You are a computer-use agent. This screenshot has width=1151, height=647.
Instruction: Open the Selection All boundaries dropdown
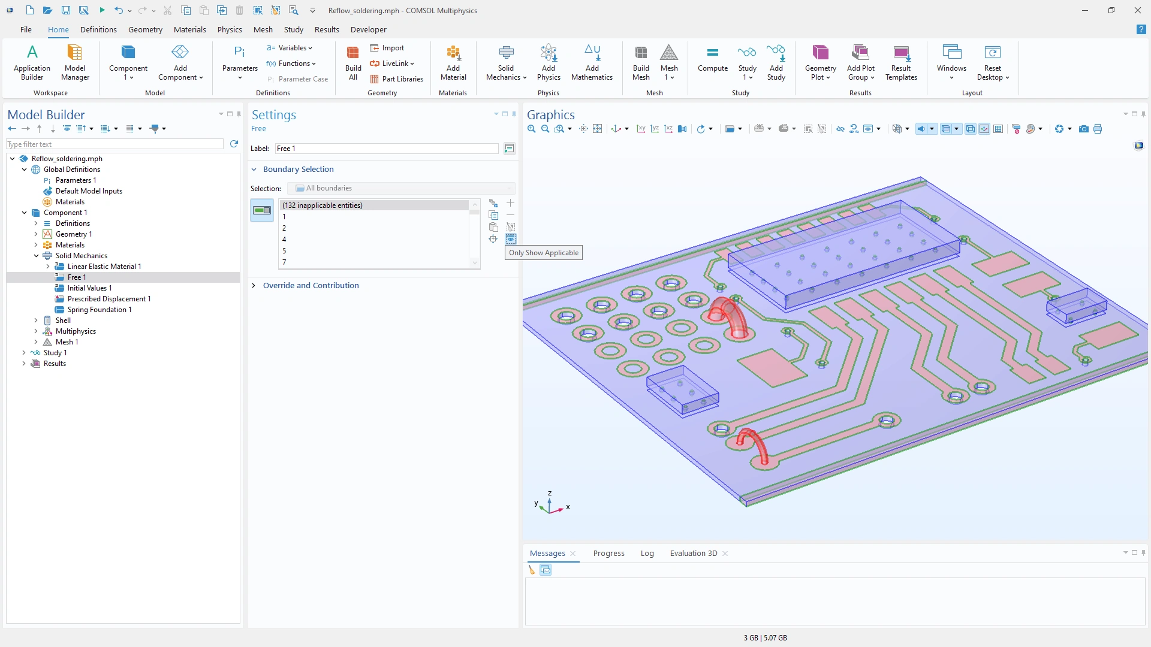point(400,188)
